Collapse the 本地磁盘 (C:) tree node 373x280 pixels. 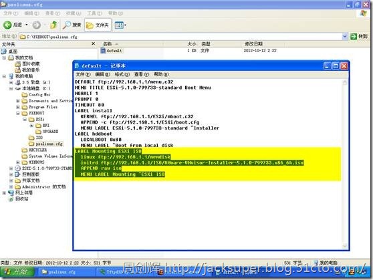pyautogui.click(x=11, y=88)
